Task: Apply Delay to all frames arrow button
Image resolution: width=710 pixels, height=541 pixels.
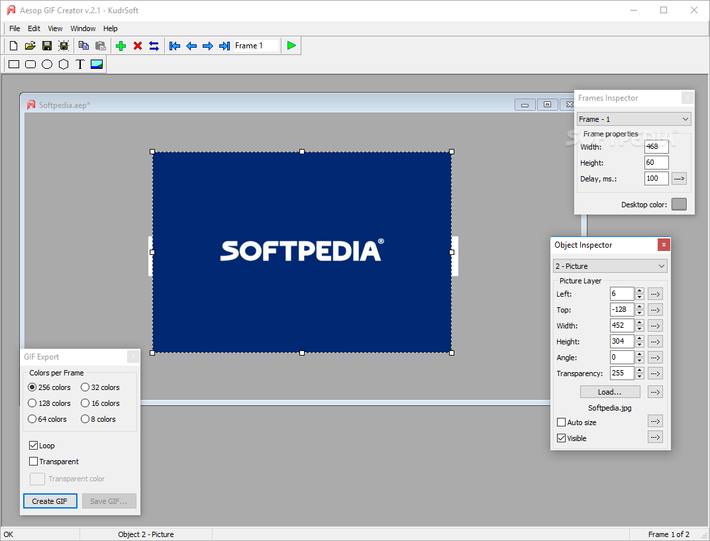Action: tap(679, 178)
